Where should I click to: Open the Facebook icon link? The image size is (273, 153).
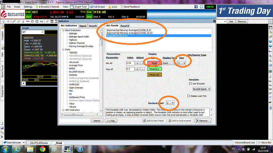point(196,7)
